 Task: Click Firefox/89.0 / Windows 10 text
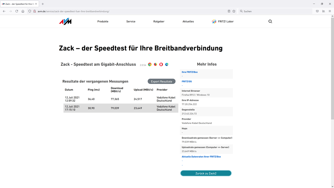[196, 95]
